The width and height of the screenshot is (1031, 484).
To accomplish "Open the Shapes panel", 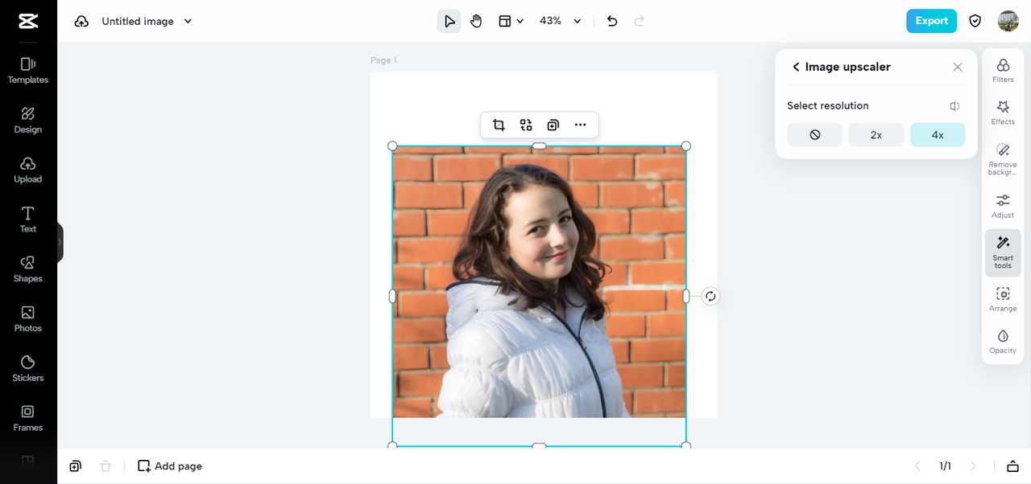I will [x=28, y=269].
